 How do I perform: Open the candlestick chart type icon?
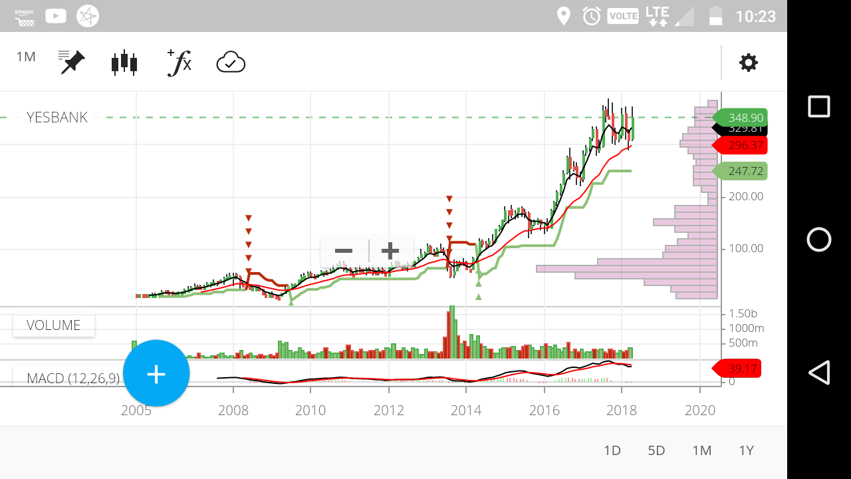coord(124,63)
